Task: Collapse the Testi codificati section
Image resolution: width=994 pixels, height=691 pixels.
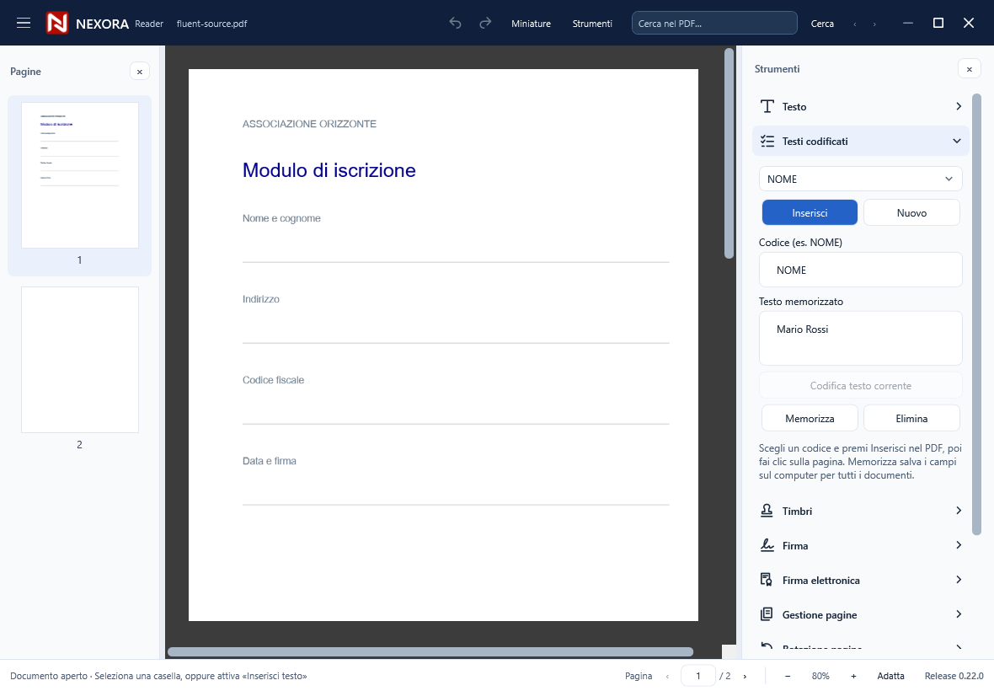Action: click(x=957, y=141)
